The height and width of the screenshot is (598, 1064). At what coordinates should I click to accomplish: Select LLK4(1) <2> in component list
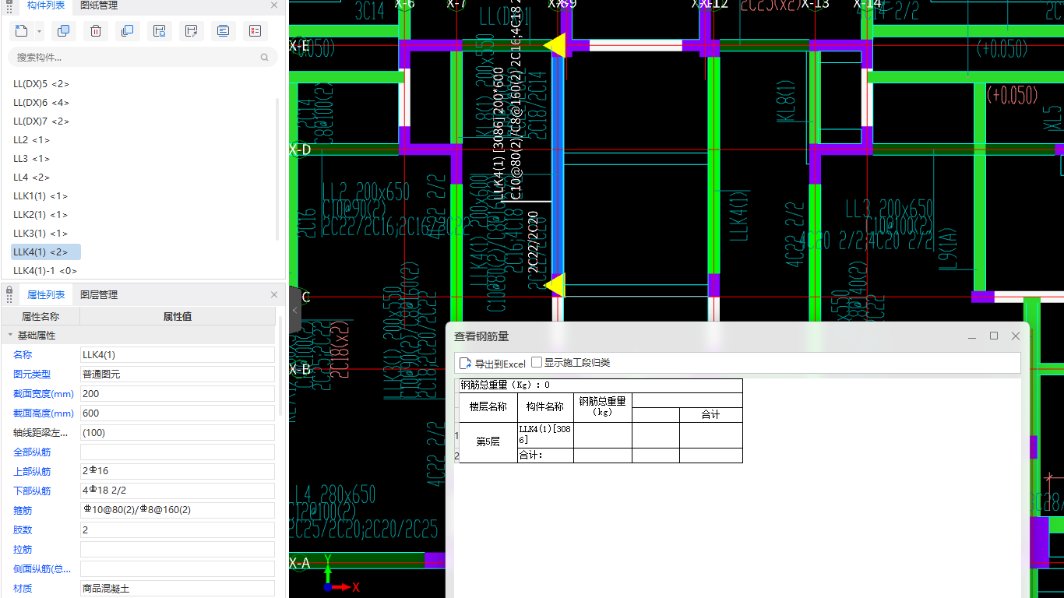coord(45,252)
